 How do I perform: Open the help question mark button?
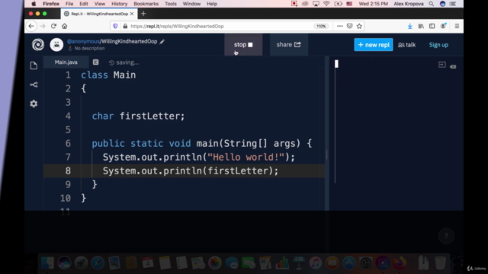(x=446, y=236)
